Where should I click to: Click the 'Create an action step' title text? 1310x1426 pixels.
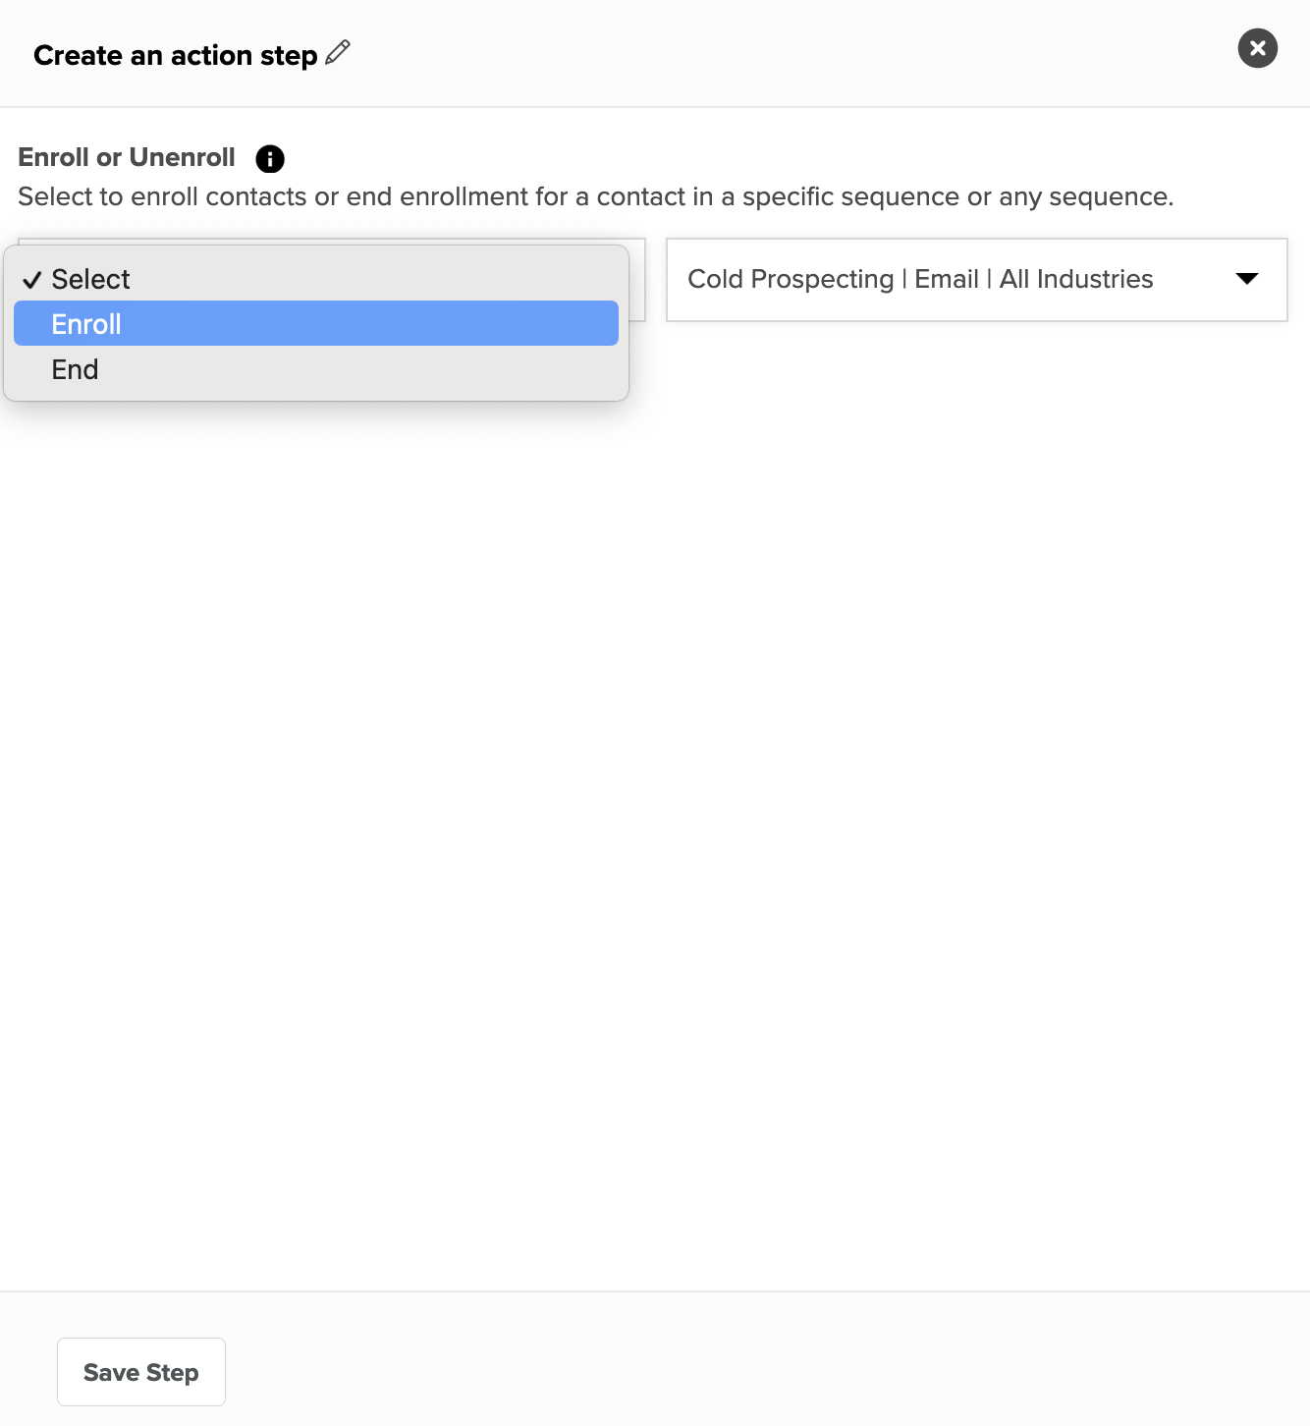[176, 55]
